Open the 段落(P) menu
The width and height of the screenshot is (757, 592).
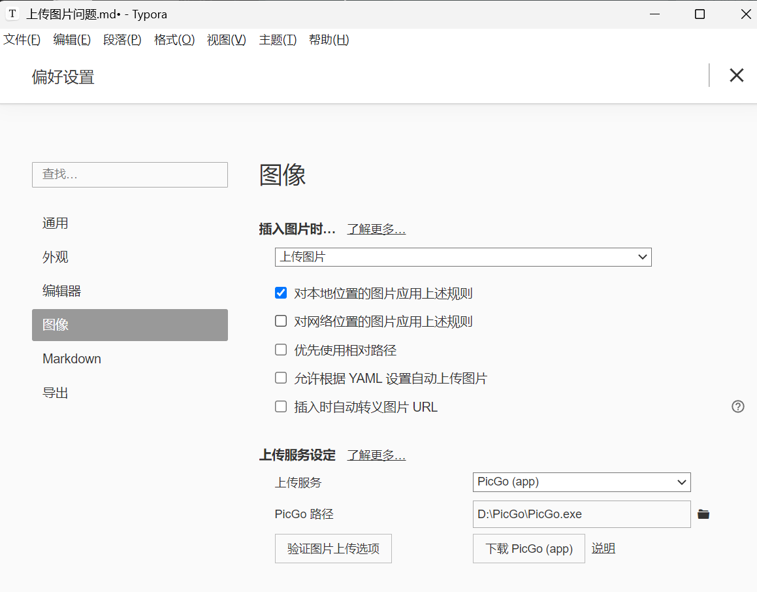122,40
